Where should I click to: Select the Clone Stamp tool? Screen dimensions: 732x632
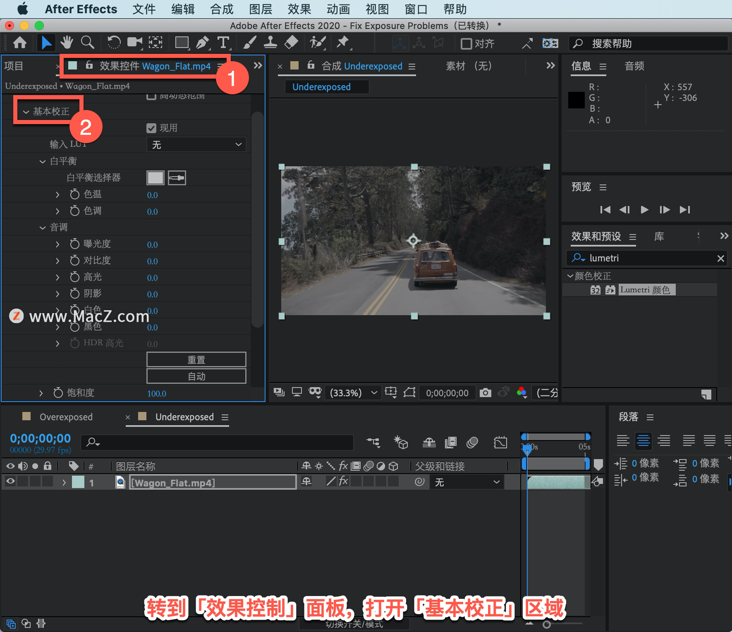click(x=270, y=43)
